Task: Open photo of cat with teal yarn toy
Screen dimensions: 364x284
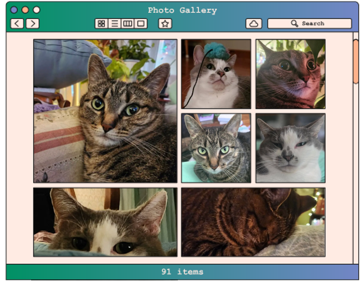Action: point(216,74)
